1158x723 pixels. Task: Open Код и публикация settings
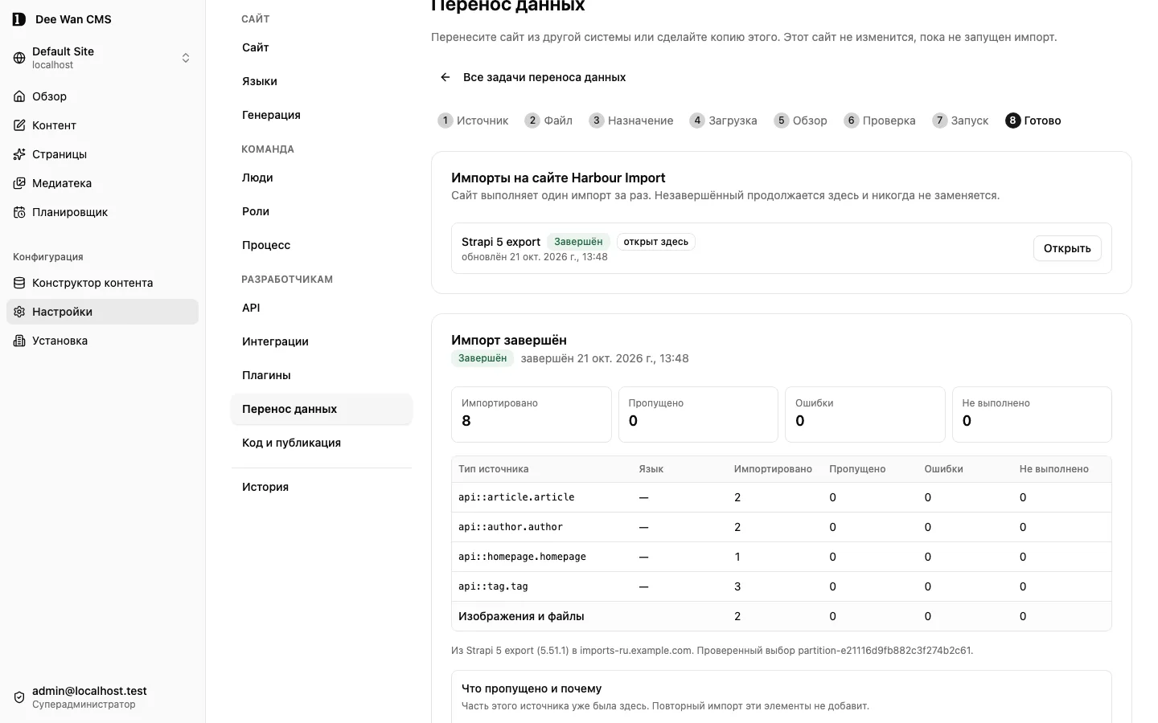pyautogui.click(x=322, y=443)
